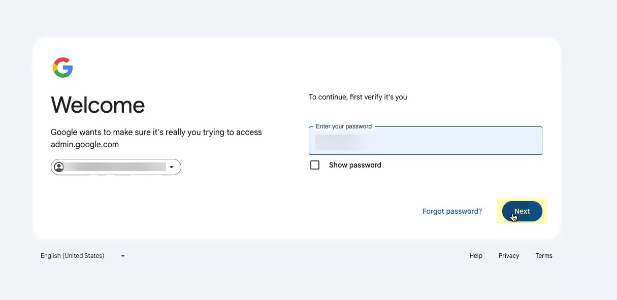The image size is (617, 300).
Task: Click the language selector's dropdown arrow
Action: tap(123, 256)
